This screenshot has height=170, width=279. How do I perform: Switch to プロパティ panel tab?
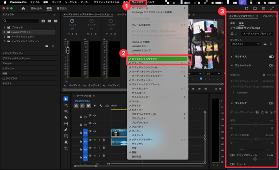pos(268,16)
